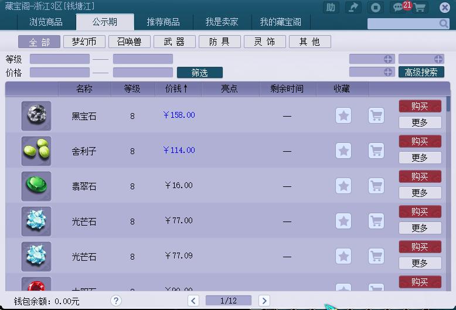
Task: Add 舍利子 to cart
Action: tap(376, 151)
